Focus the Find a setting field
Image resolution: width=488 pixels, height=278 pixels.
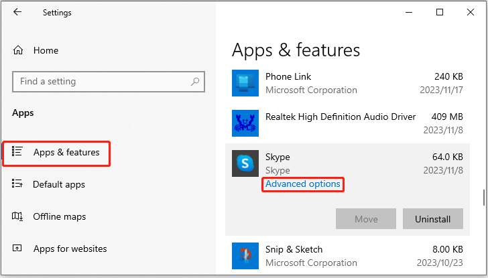coord(109,82)
